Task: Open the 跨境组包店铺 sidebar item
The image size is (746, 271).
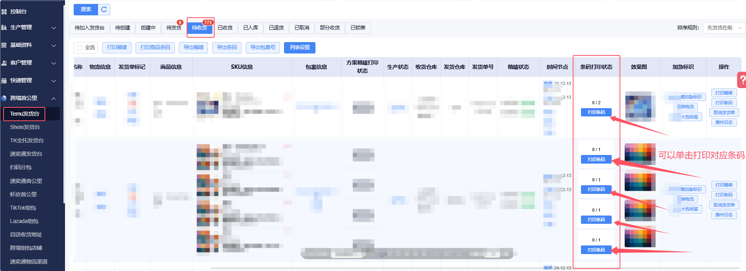Action: coord(26,248)
